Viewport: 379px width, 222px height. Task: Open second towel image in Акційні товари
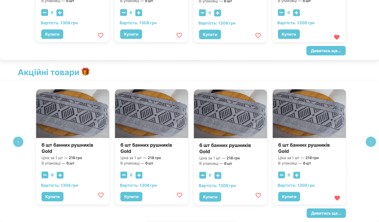[x=152, y=114]
